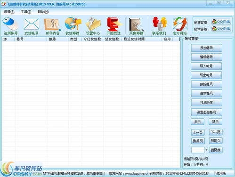Sort by the 启用 column header
The image size is (235, 177).
(x=167, y=39)
